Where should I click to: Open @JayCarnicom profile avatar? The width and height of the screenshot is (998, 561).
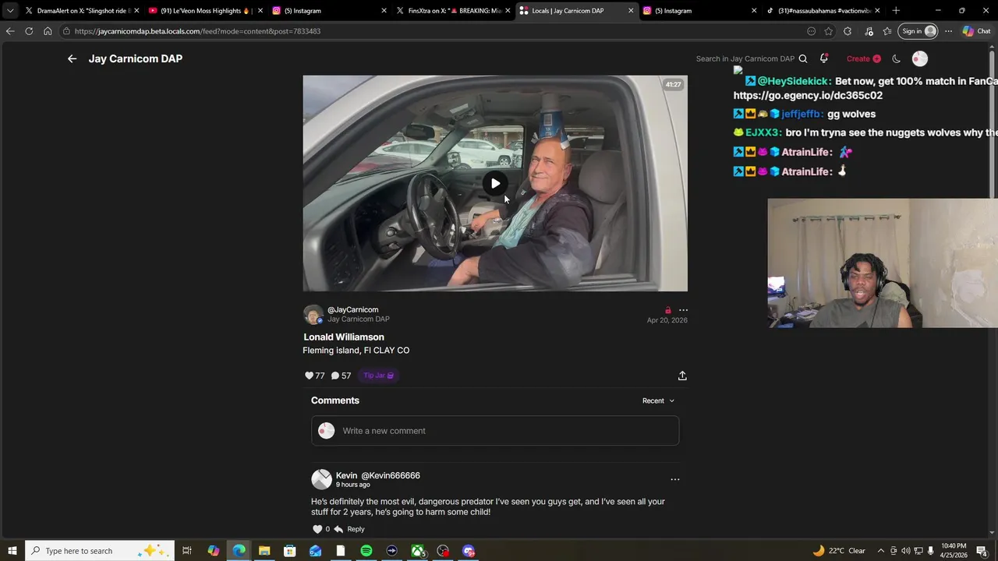(x=313, y=315)
